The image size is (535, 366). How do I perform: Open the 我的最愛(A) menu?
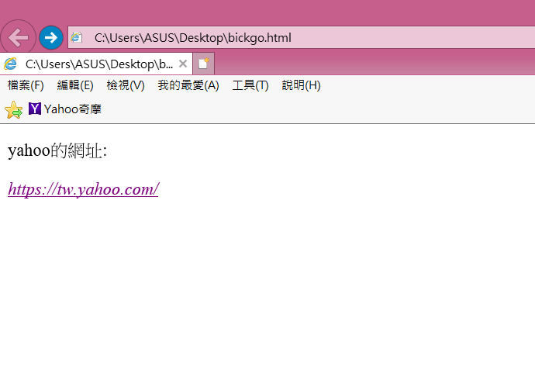pyautogui.click(x=188, y=85)
